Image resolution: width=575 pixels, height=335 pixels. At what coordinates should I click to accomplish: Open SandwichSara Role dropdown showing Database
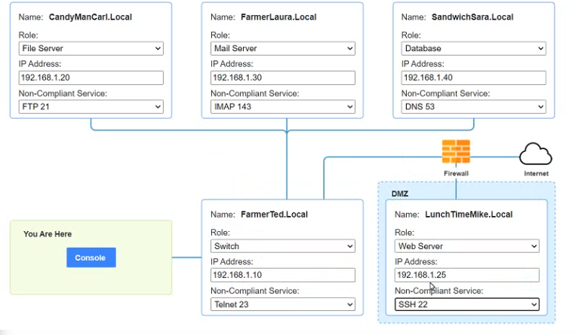pos(473,48)
